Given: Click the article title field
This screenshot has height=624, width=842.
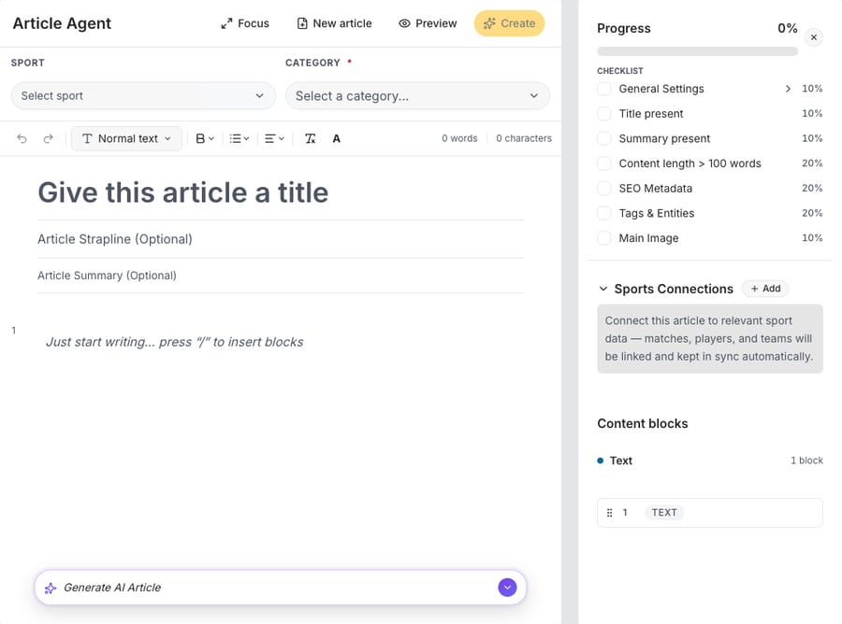Looking at the screenshot, I should tap(281, 192).
